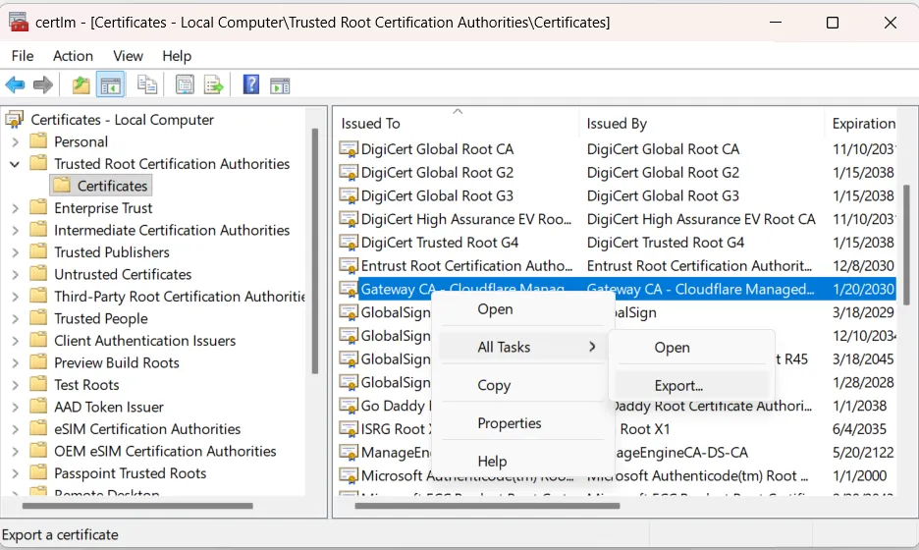Click certificate icon beside Gateway CA Cloudflare
The height and width of the screenshot is (550, 919).
pos(349,289)
